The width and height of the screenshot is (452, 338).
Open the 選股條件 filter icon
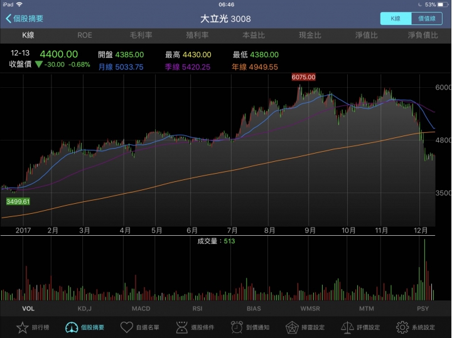(x=181, y=327)
